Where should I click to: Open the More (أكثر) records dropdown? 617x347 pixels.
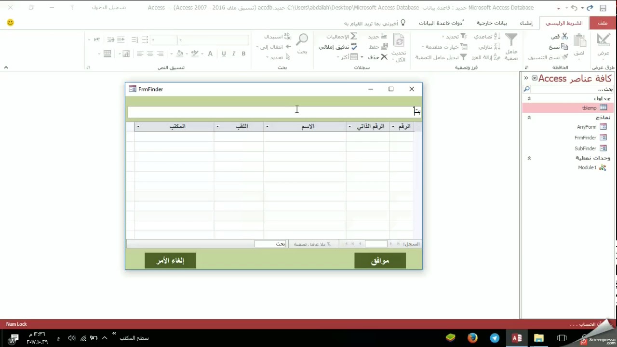348,57
